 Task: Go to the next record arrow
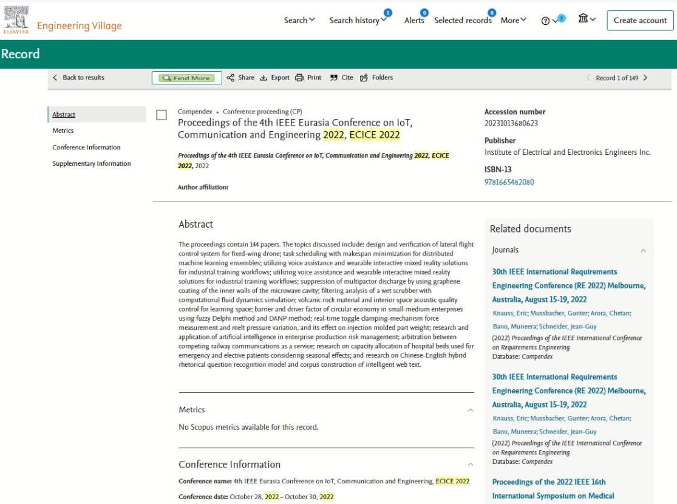coord(645,78)
